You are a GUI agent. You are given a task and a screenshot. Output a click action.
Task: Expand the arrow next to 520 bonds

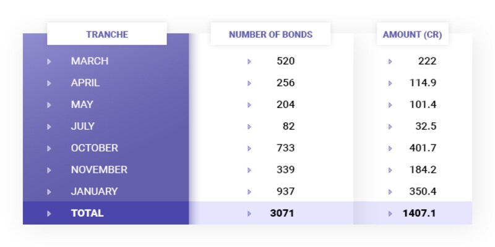pyautogui.click(x=249, y=61)
